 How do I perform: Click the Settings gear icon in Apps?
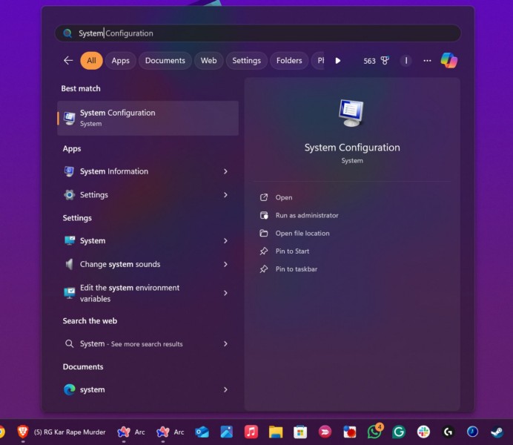(69, 195)
